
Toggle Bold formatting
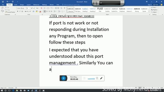coord(18,11)
